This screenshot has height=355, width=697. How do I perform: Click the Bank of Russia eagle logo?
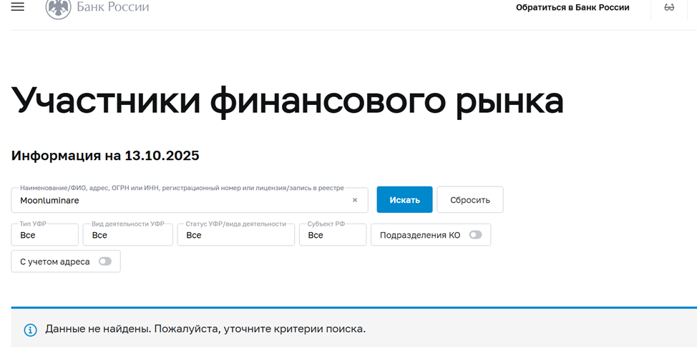point(58,8)
